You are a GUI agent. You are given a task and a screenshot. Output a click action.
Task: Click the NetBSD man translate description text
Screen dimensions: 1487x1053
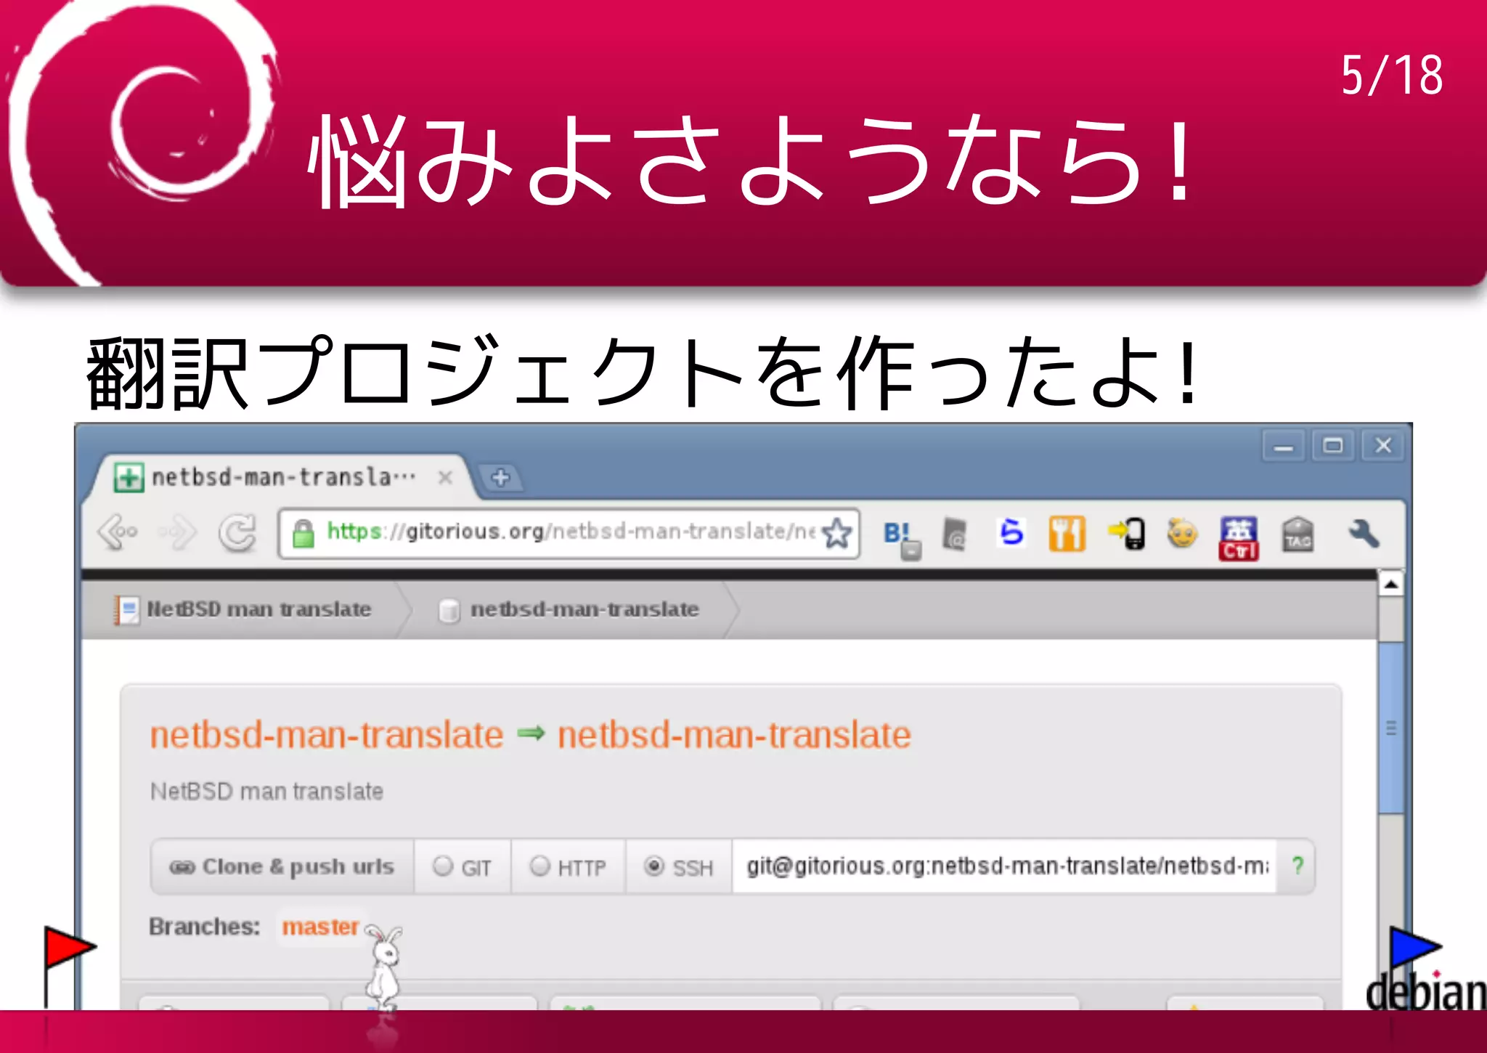[266, 791]
